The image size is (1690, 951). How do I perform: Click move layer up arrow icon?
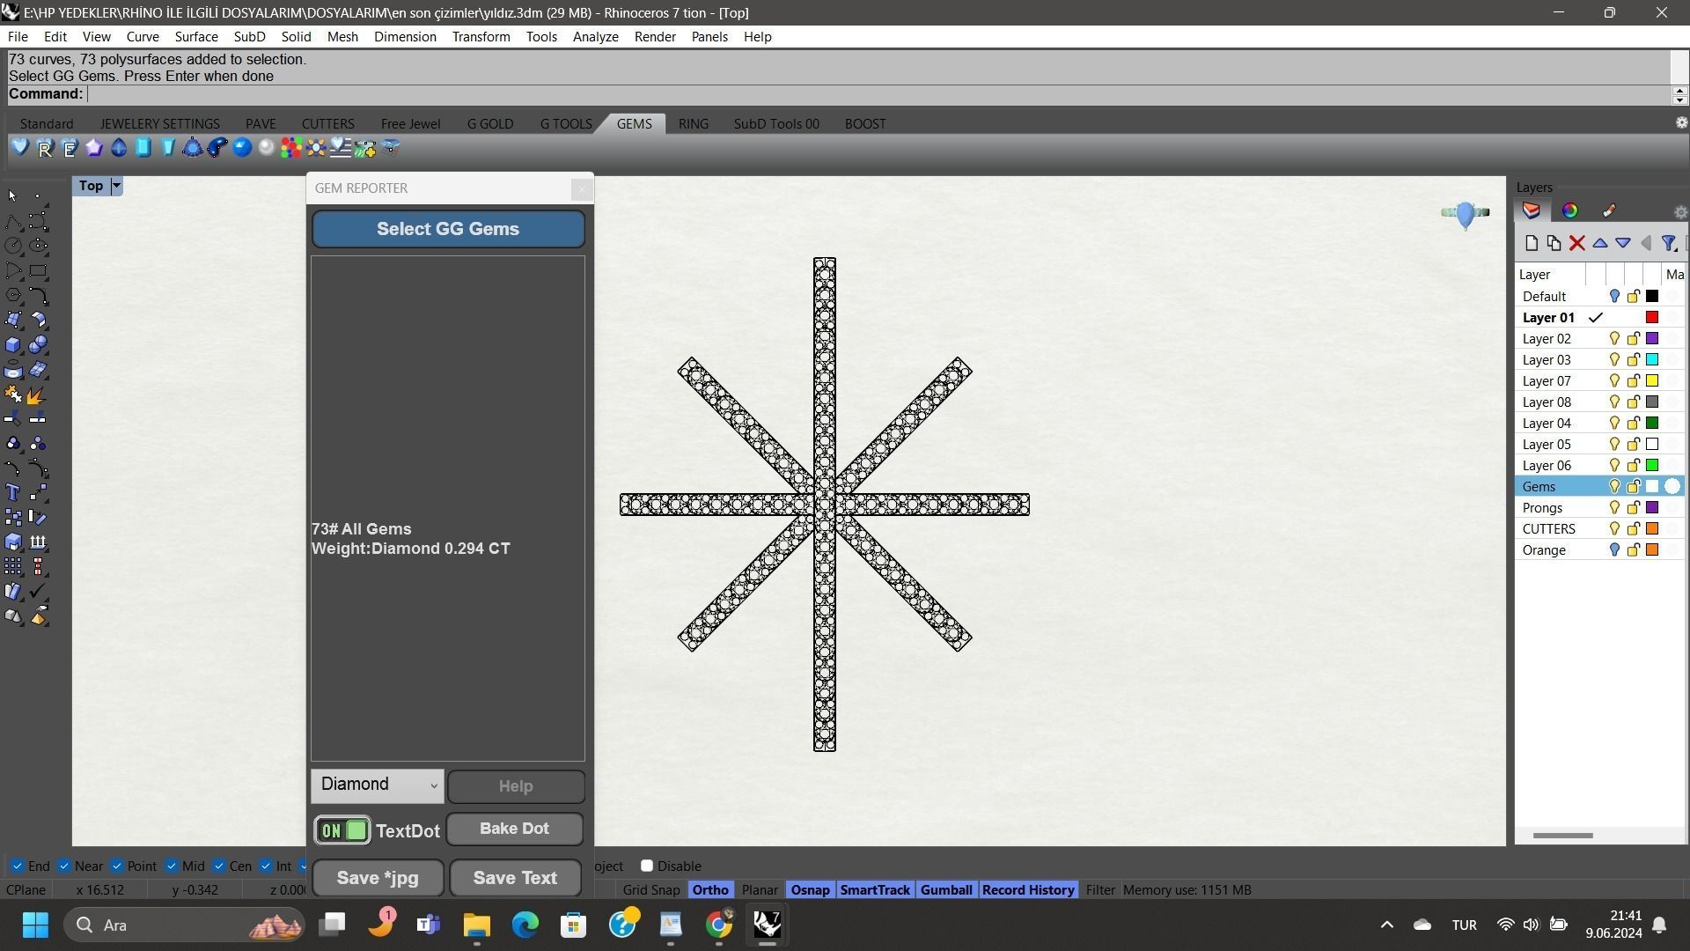click(1599, 244)
